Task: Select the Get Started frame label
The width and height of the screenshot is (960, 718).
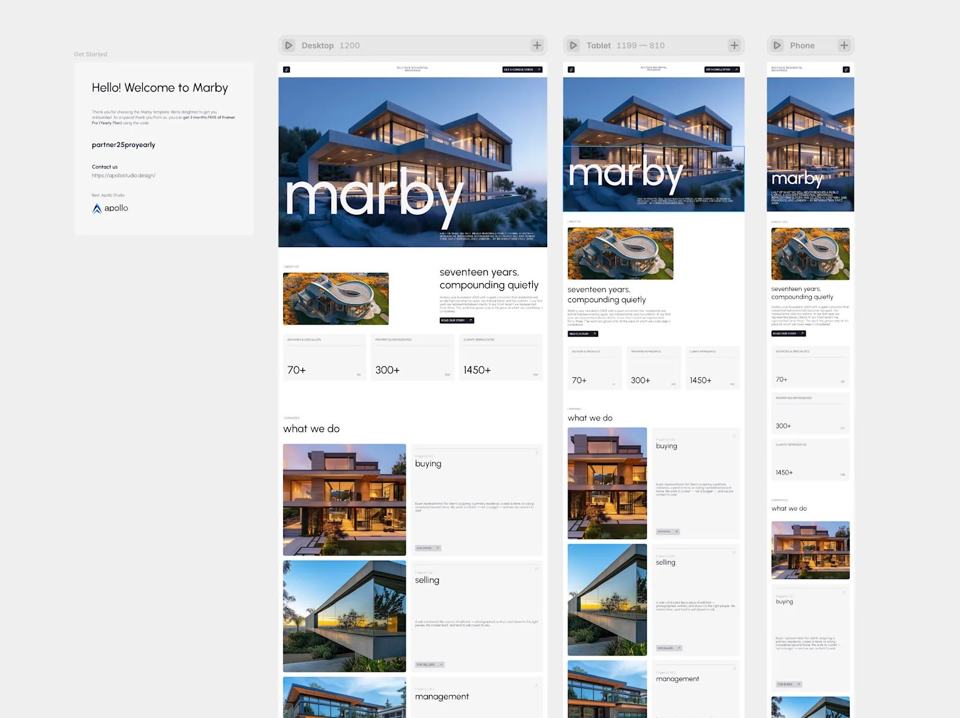Action: tap(91, 54)
